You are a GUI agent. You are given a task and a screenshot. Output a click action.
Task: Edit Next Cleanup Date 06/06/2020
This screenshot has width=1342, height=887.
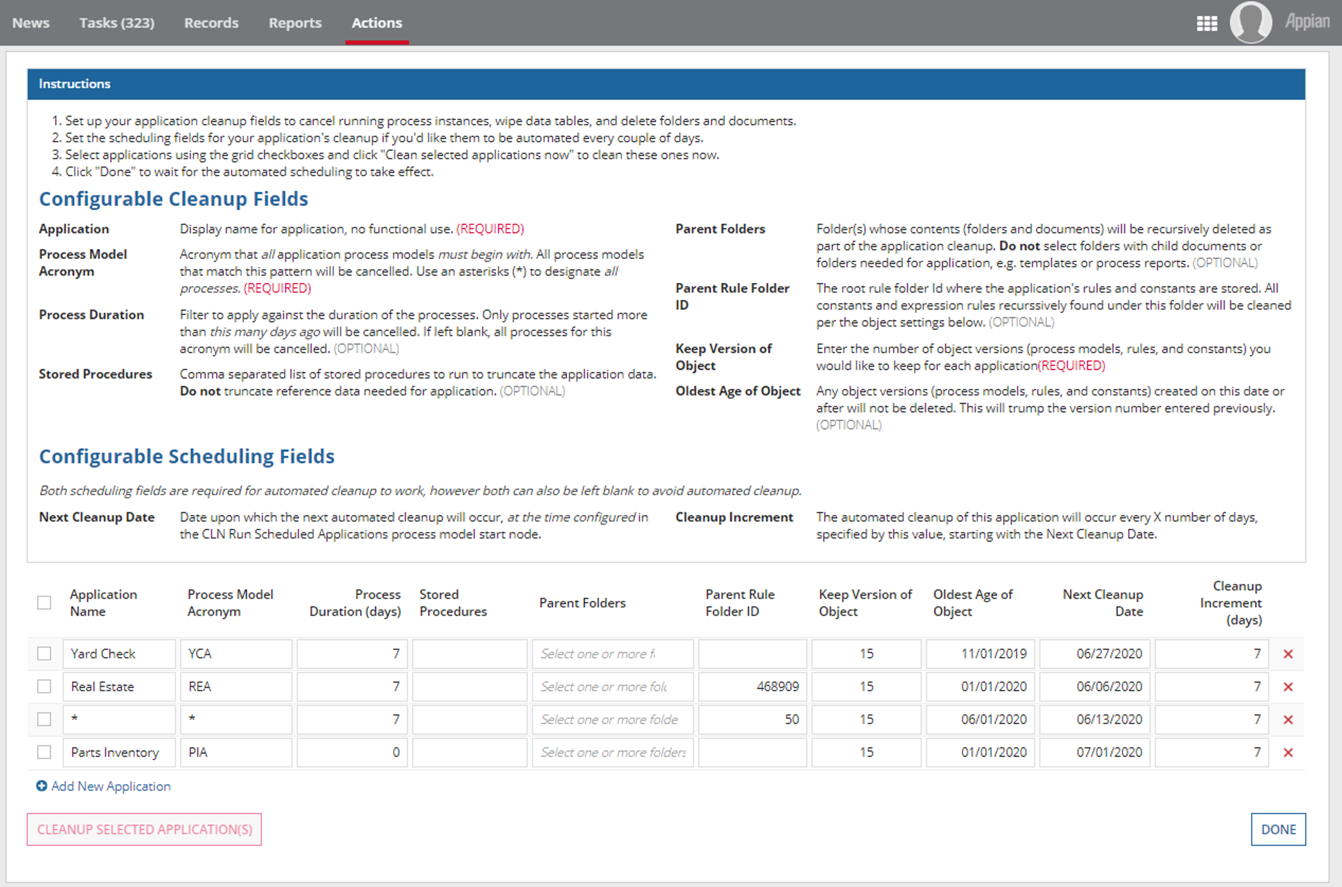(1095, 687)
